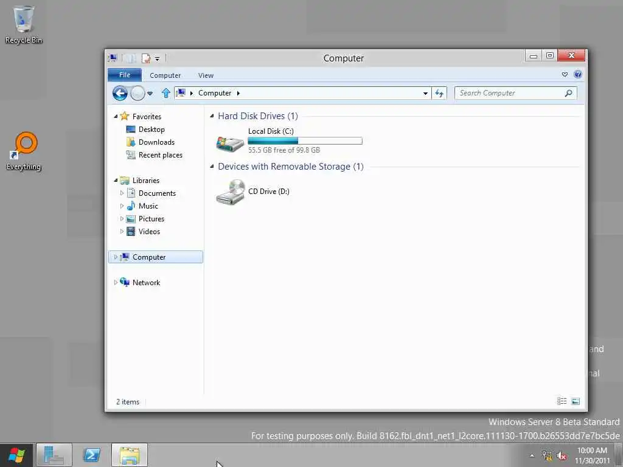Select the Computer breadcrumb in address bar

[x=215, y=93]
